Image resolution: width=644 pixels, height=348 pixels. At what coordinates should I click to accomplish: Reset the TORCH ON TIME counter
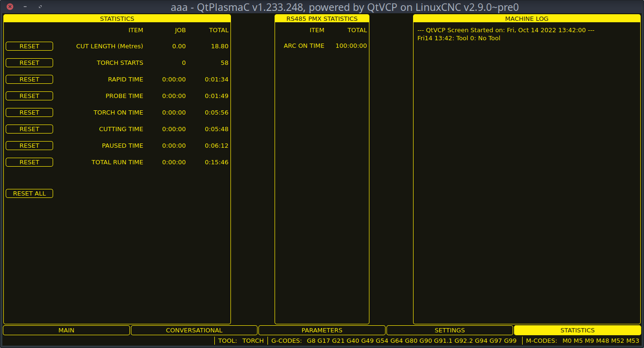pyautogui.click(x=29, y=112)
